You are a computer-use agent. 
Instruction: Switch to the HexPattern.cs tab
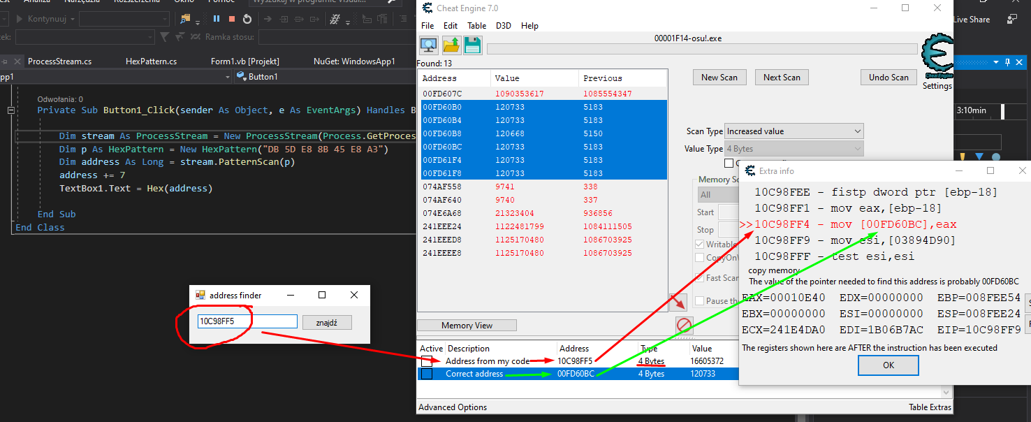click(x=151, y=61)
